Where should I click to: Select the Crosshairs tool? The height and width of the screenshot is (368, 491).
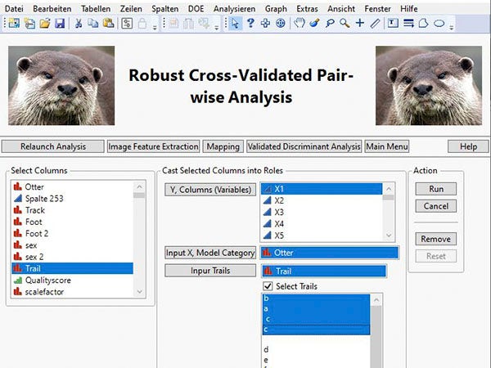pyautogui.click(x=360, y=24)
